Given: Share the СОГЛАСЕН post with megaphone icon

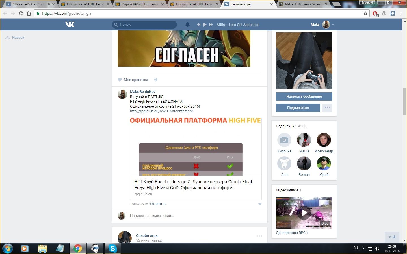Looking at the screenshot, I should [155, 80].
